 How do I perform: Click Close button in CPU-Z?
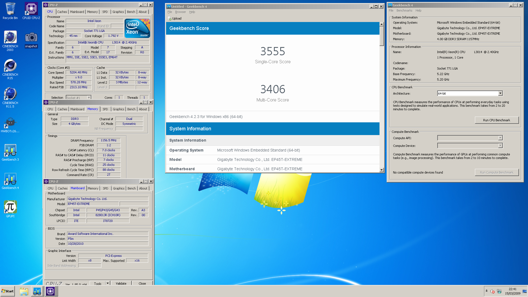(142, 283)
